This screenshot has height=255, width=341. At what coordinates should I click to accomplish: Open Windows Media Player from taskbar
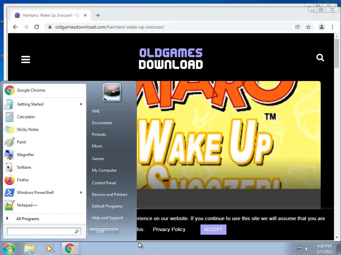point(50,249)
